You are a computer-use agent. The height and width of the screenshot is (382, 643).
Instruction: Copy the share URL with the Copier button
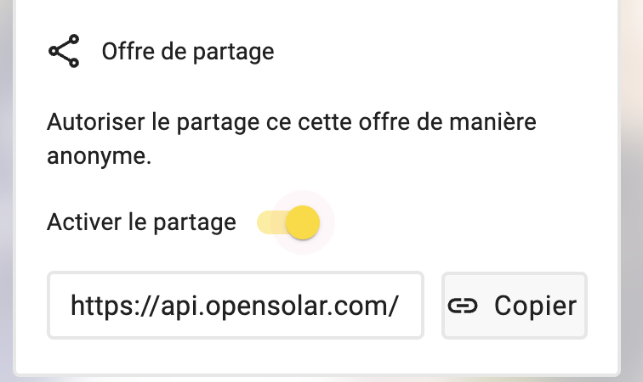point(515,306)
